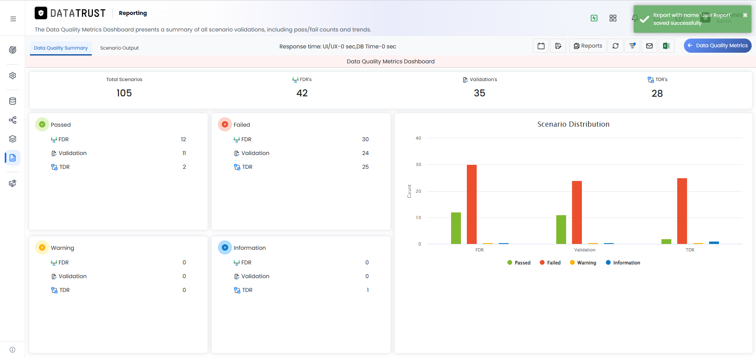The image size is (756, 358).
Task: Go back to Data Quality Metrics
Action: click(x=718, y=46)
